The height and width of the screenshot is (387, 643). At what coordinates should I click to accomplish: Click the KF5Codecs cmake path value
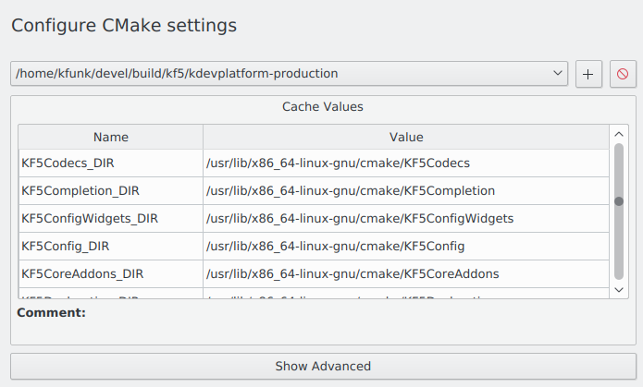(338, 163)
